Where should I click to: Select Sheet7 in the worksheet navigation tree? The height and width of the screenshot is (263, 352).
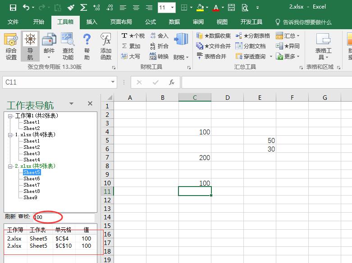32,185
